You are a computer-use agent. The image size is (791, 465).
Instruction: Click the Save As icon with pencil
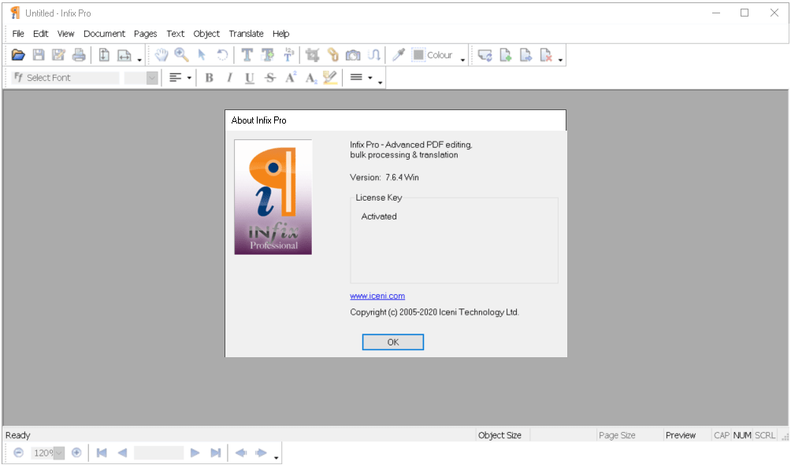tap(58, 55)
